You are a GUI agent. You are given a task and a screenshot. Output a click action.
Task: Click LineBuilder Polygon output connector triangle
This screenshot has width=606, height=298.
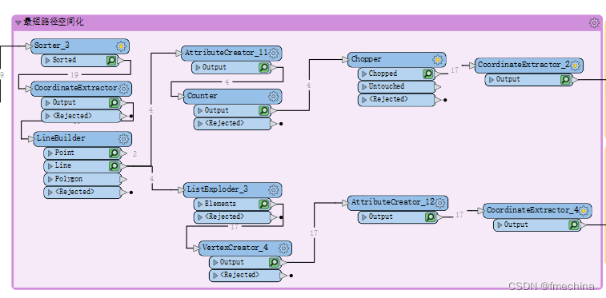(123, 180)
